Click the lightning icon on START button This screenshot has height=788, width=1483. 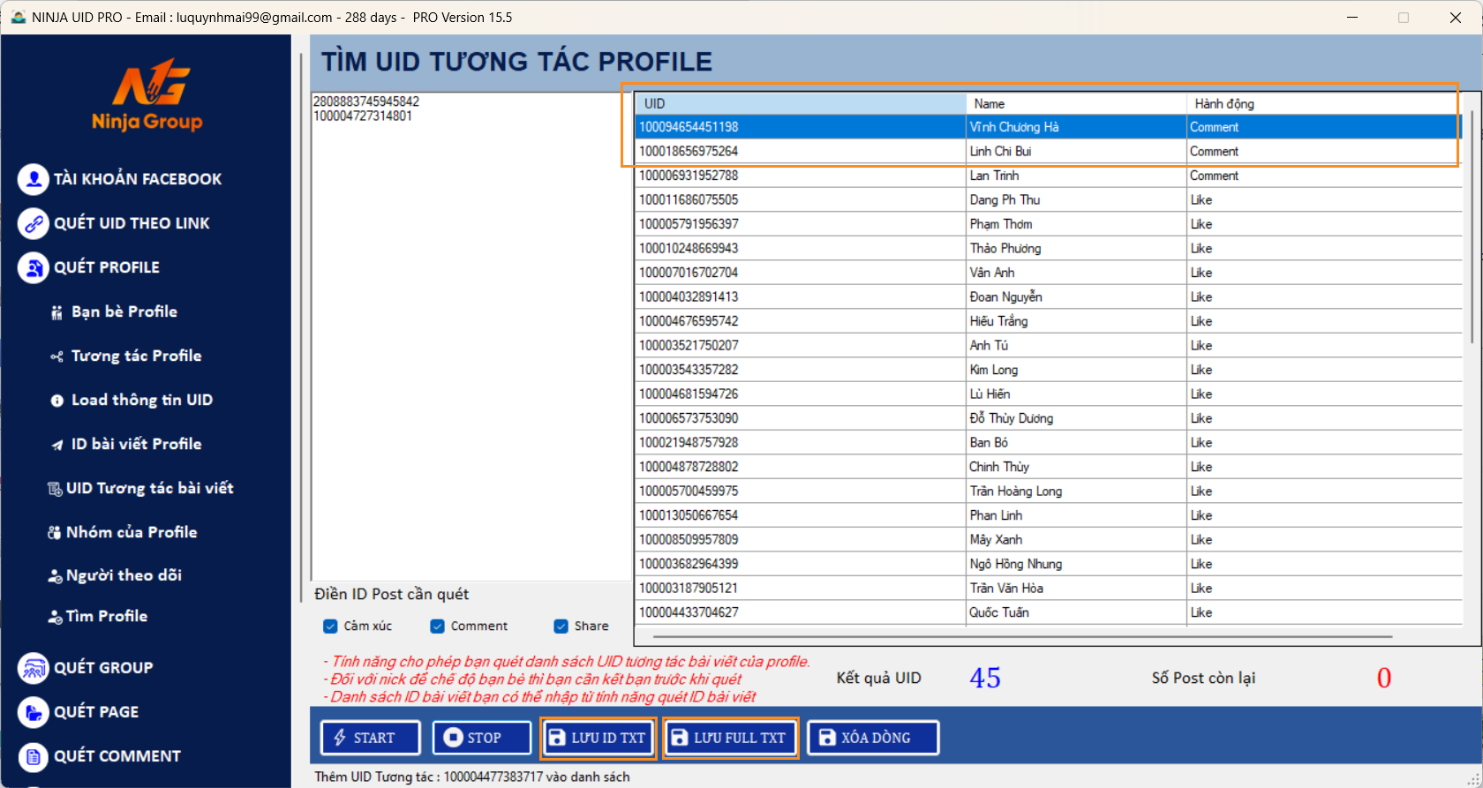tap(340, 738)
